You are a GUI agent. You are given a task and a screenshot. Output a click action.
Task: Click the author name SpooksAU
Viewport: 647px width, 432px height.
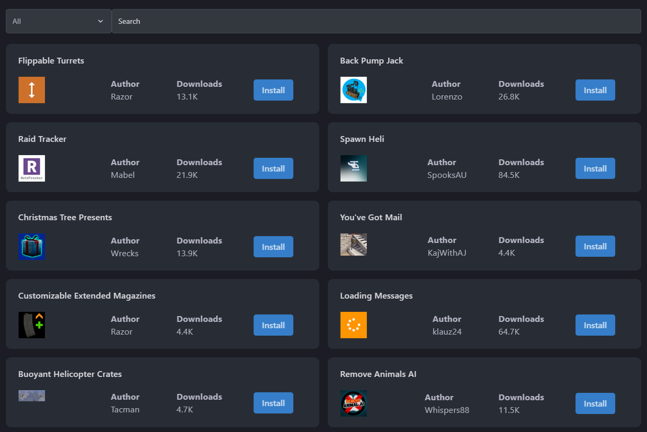[447, 175]
